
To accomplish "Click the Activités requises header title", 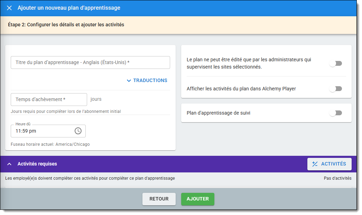I will click(37, 164).
